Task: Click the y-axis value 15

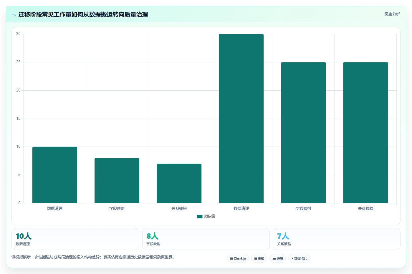Action: pyautogui.click(x=18, y=119)
